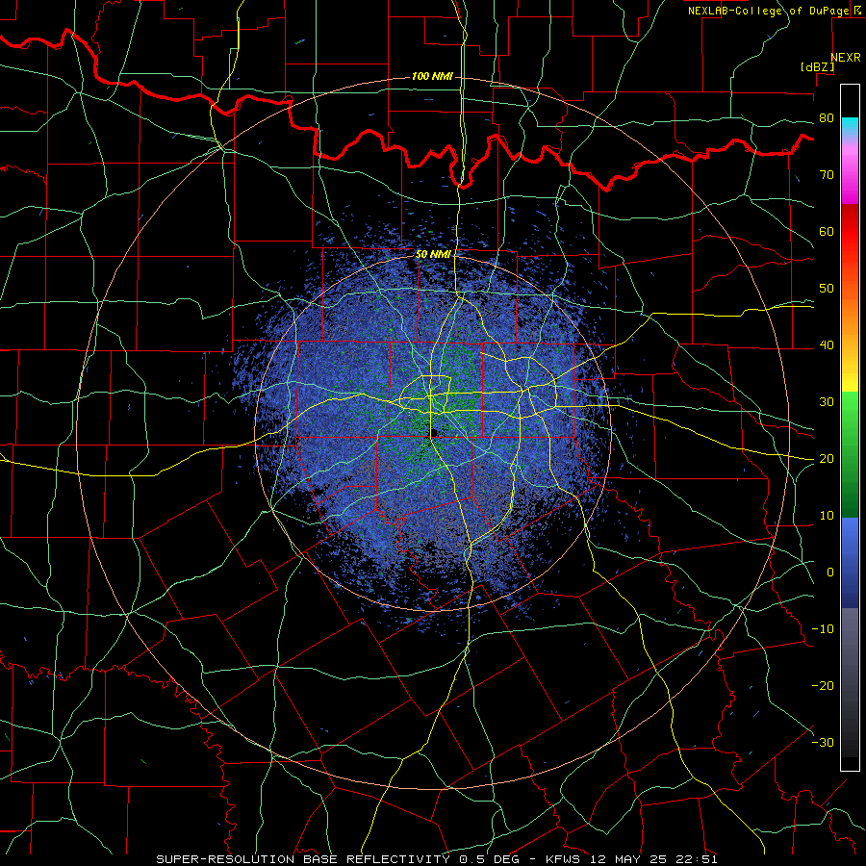Select the 70 value on dBZ scale
The image size is (866, 866).
pyautogui.click(x=827, y=175)
